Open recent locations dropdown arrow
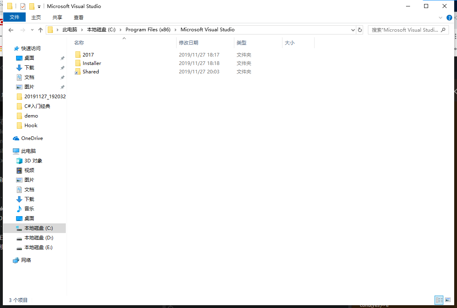The image size is (457, 308). [32, 30]
